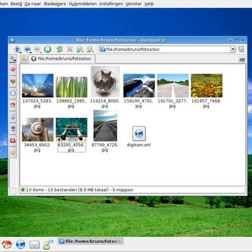
Task: Open the blue device sidebar panel
Action: (x=13, y=129)
